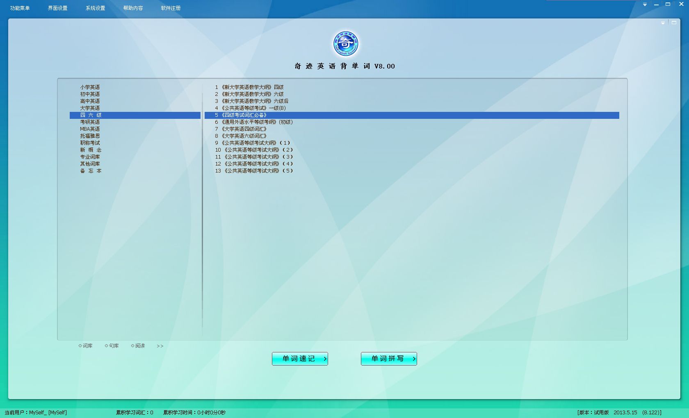Screen dimensions: 689x418
Task: Click the 奇迹英语 round logo icon
Action: point(346,43)
